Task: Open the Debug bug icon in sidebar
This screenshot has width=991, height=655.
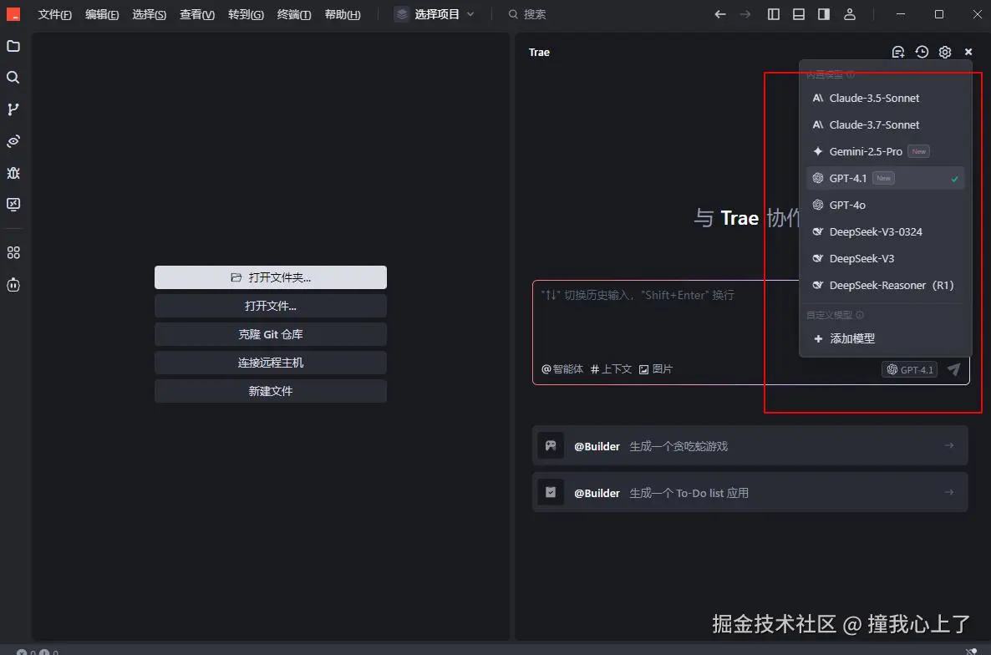Action: click(13, 173)
